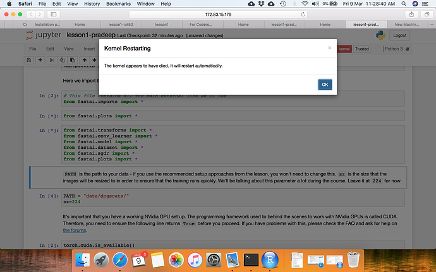Open Spotlight search icon
The height and width of the screenshot is (272, 436).
pyautogui.click(x=404, y=4)
